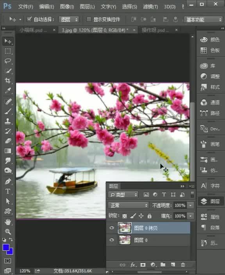Toggle the 自动选择 checkbox
The image size is (225, 275).
(29, 19)
